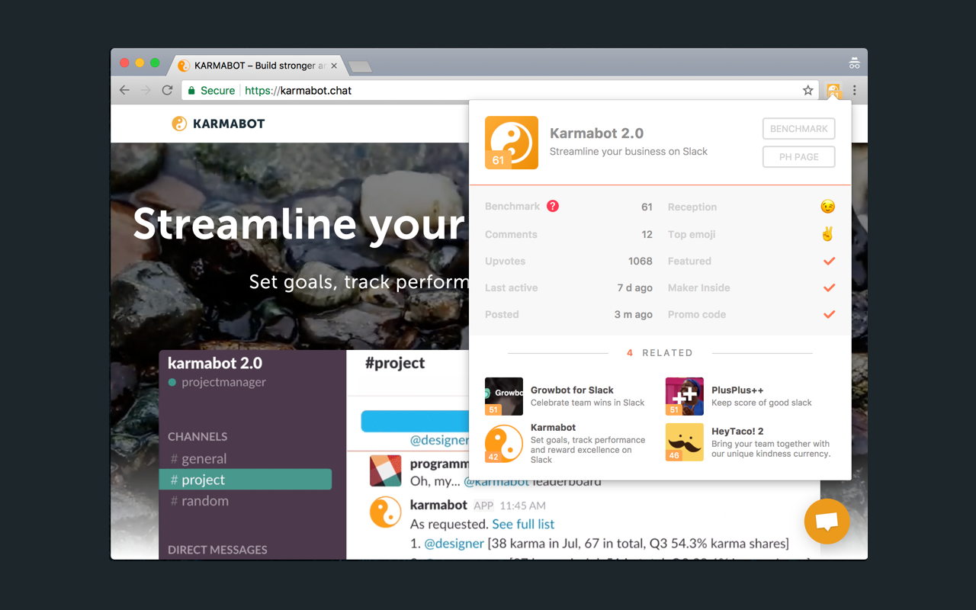Viewport: 976px width, 610px height.
Task: Click the blue bar above the @designer message
Action: tap(415, 421)
